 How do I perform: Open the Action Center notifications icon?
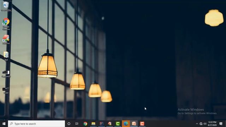[x=221, y=124]
